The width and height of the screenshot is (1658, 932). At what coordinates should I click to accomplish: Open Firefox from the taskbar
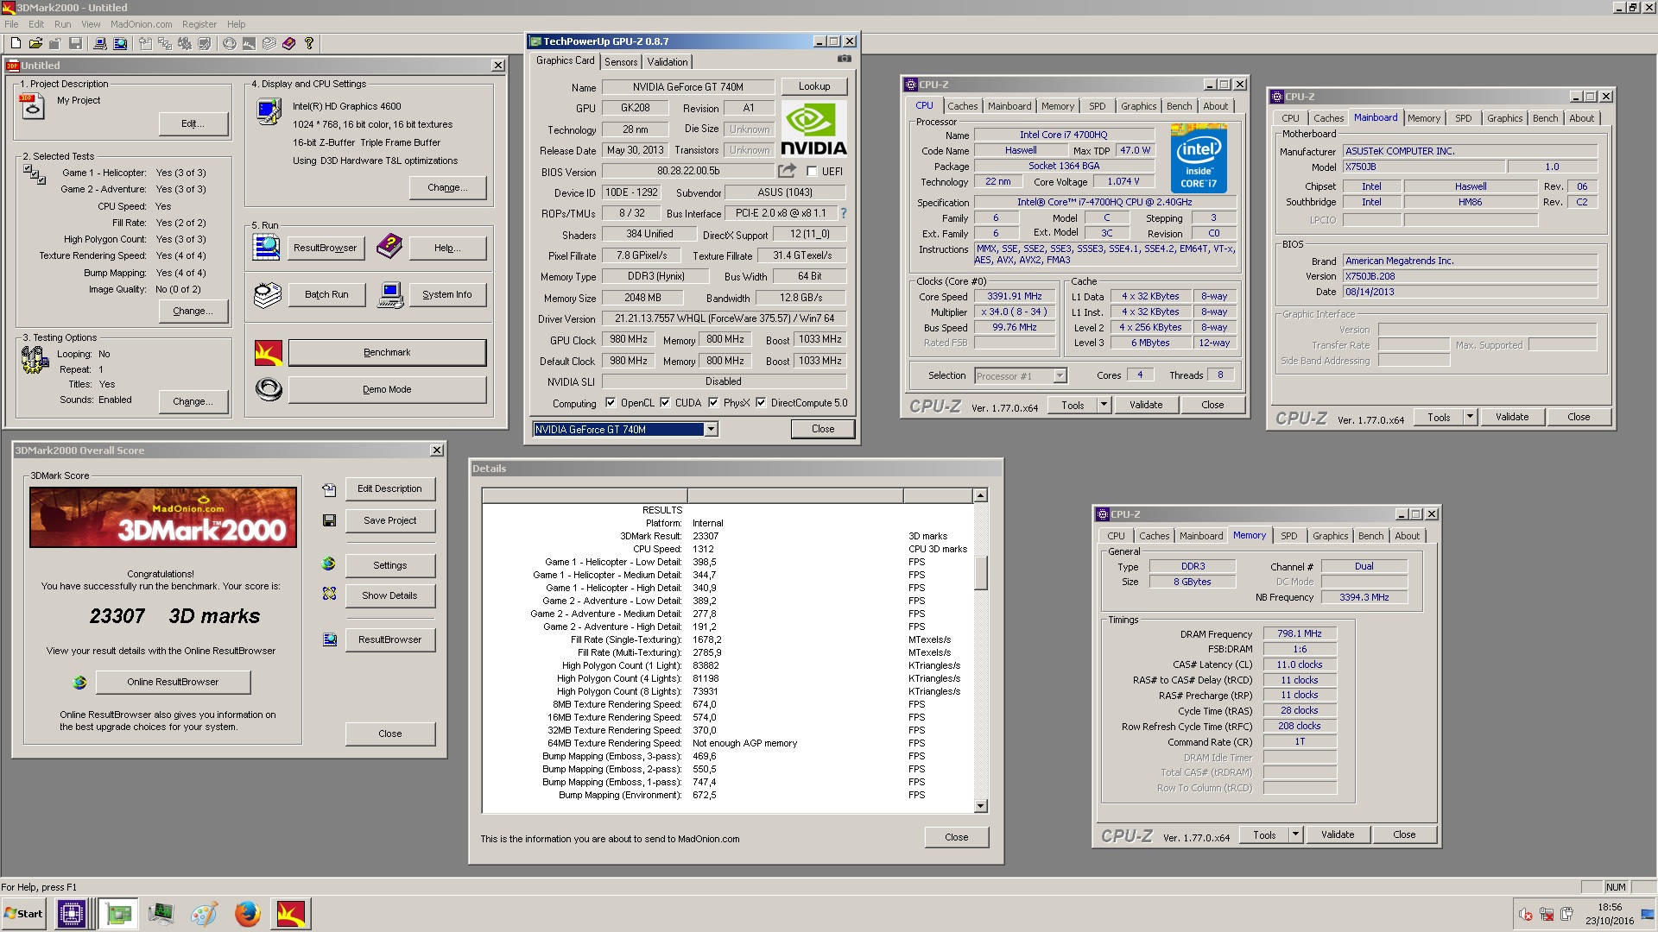[248, 913]
